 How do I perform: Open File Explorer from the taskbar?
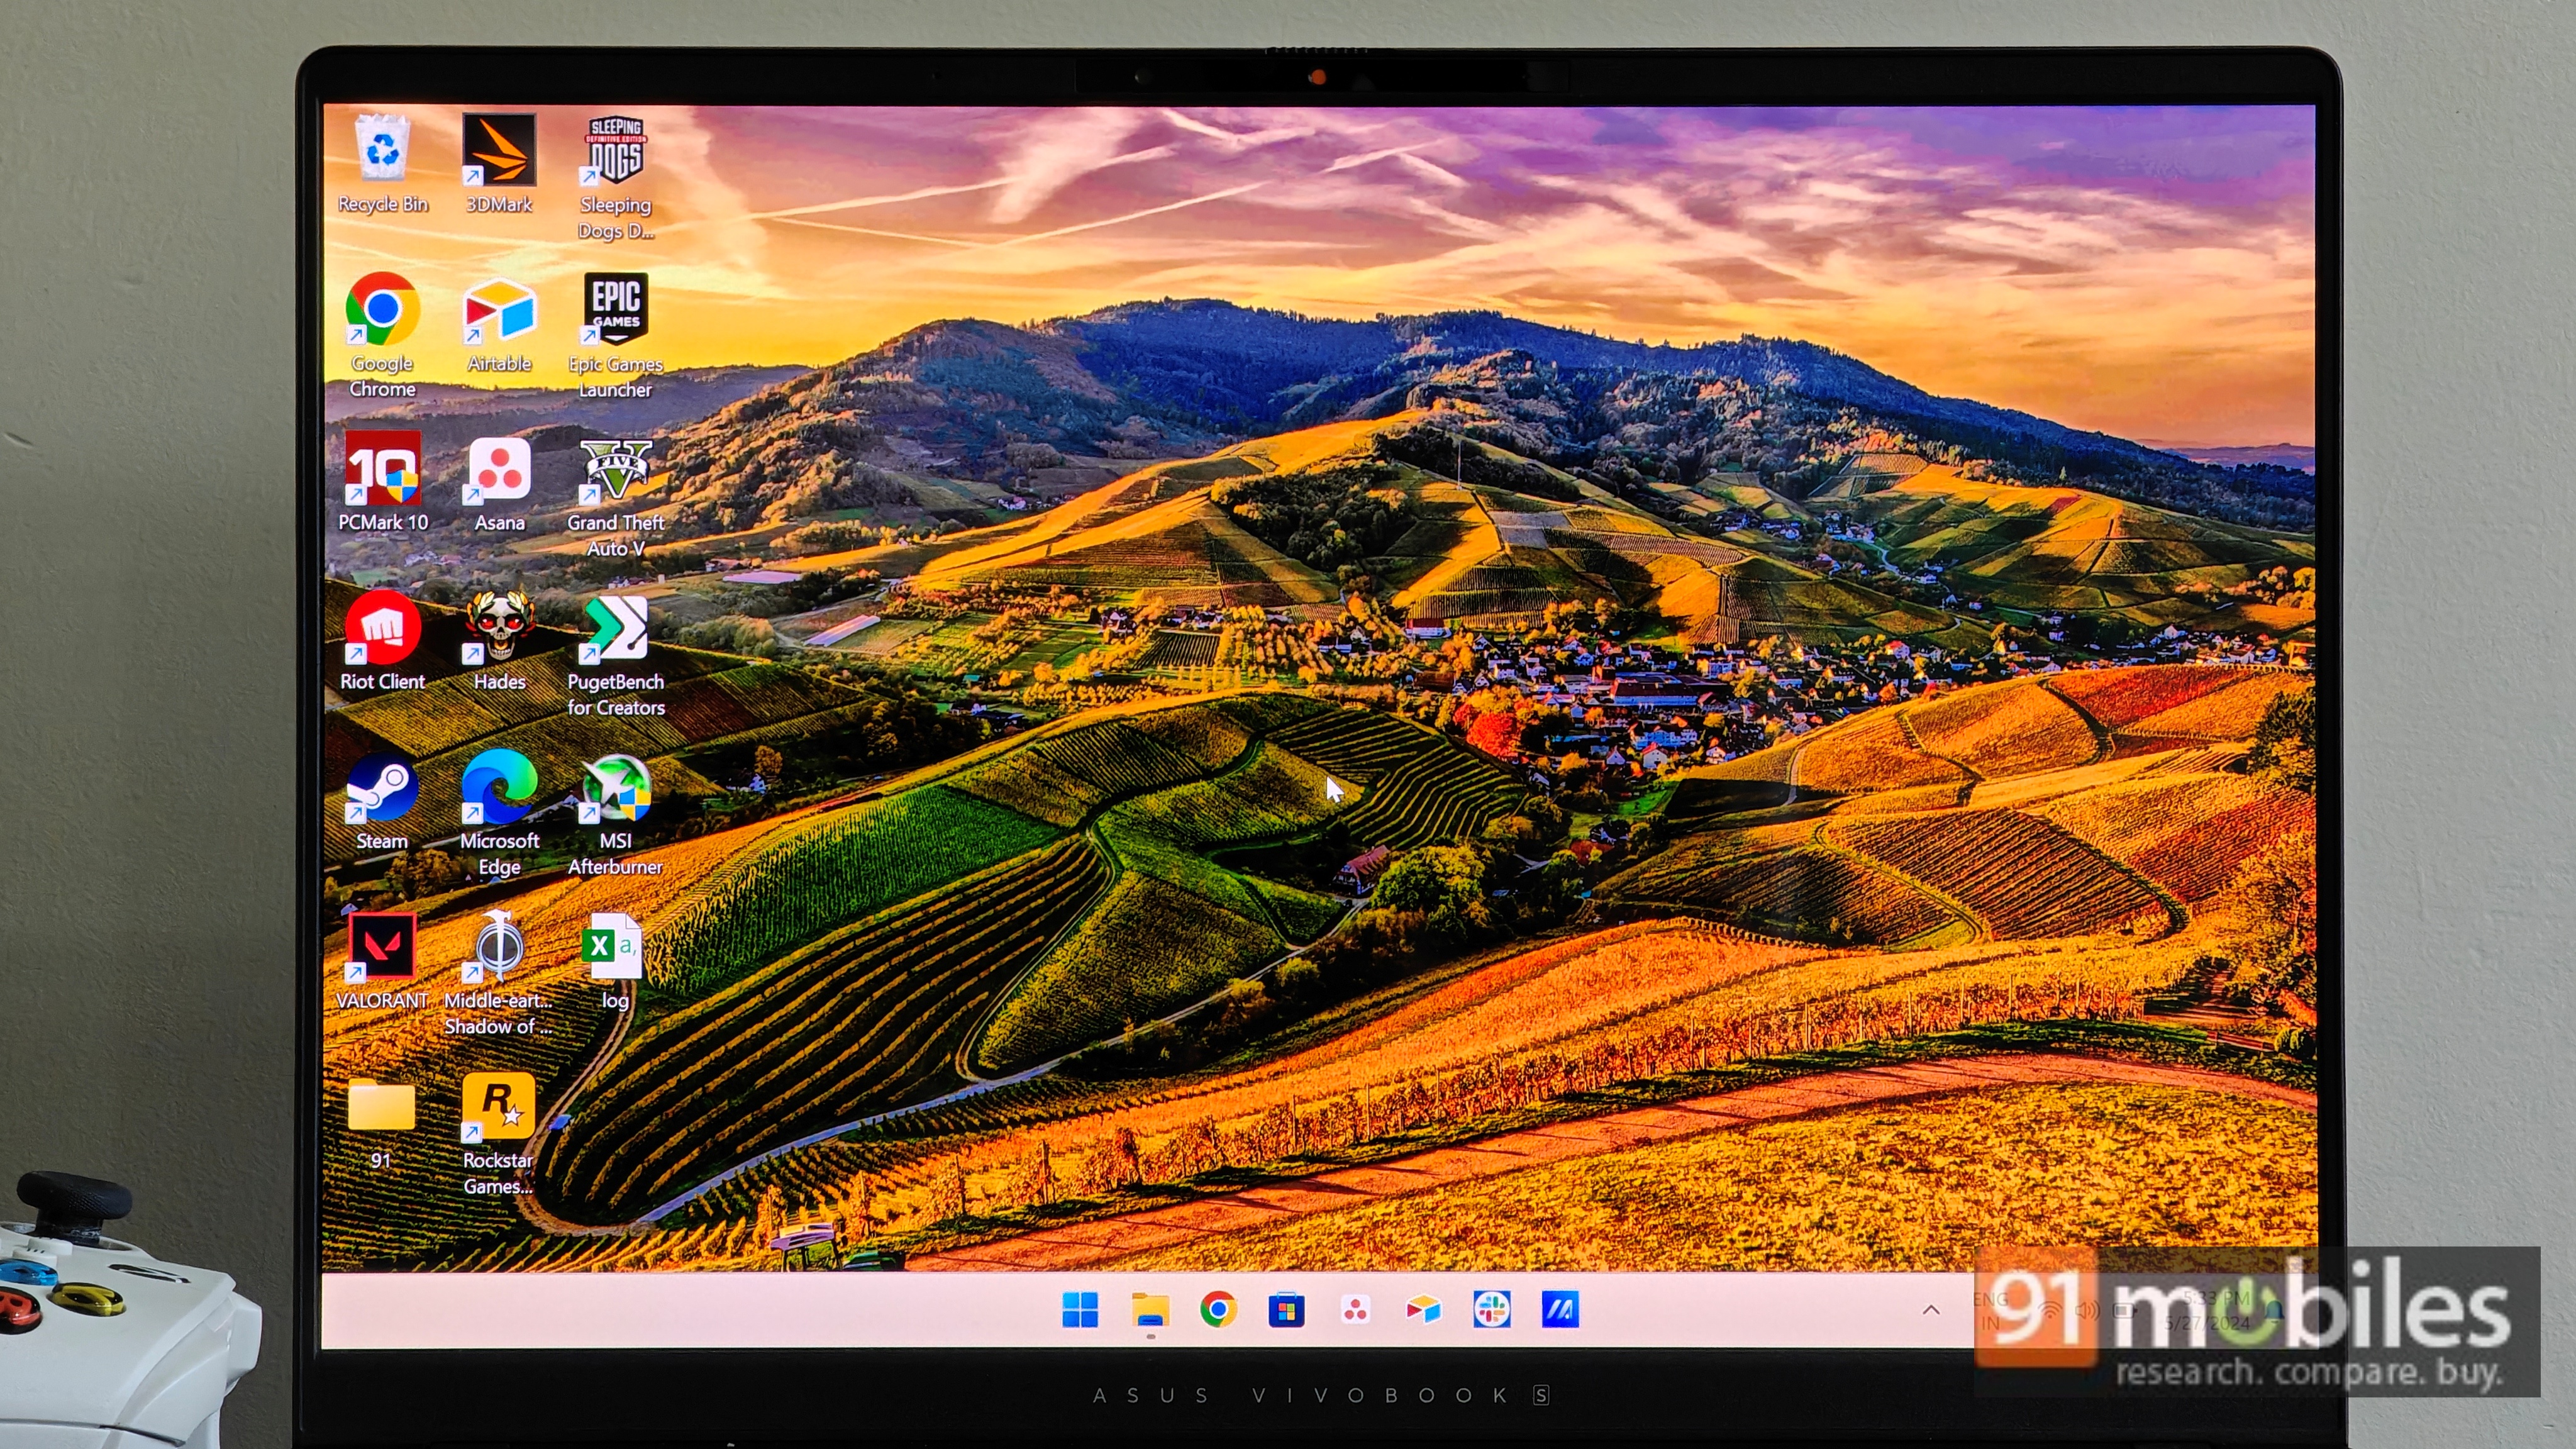(x=1150, y=1310)
